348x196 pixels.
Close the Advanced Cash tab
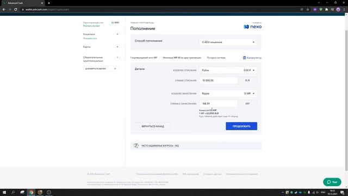pos(42,3)
